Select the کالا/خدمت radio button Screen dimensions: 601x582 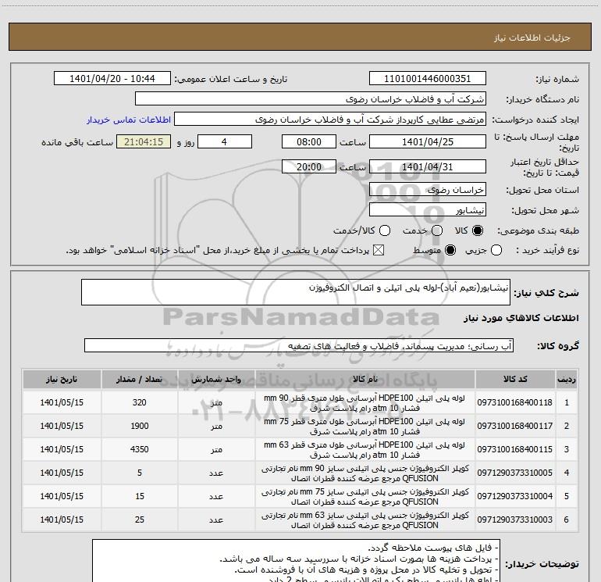pos(385,230)
